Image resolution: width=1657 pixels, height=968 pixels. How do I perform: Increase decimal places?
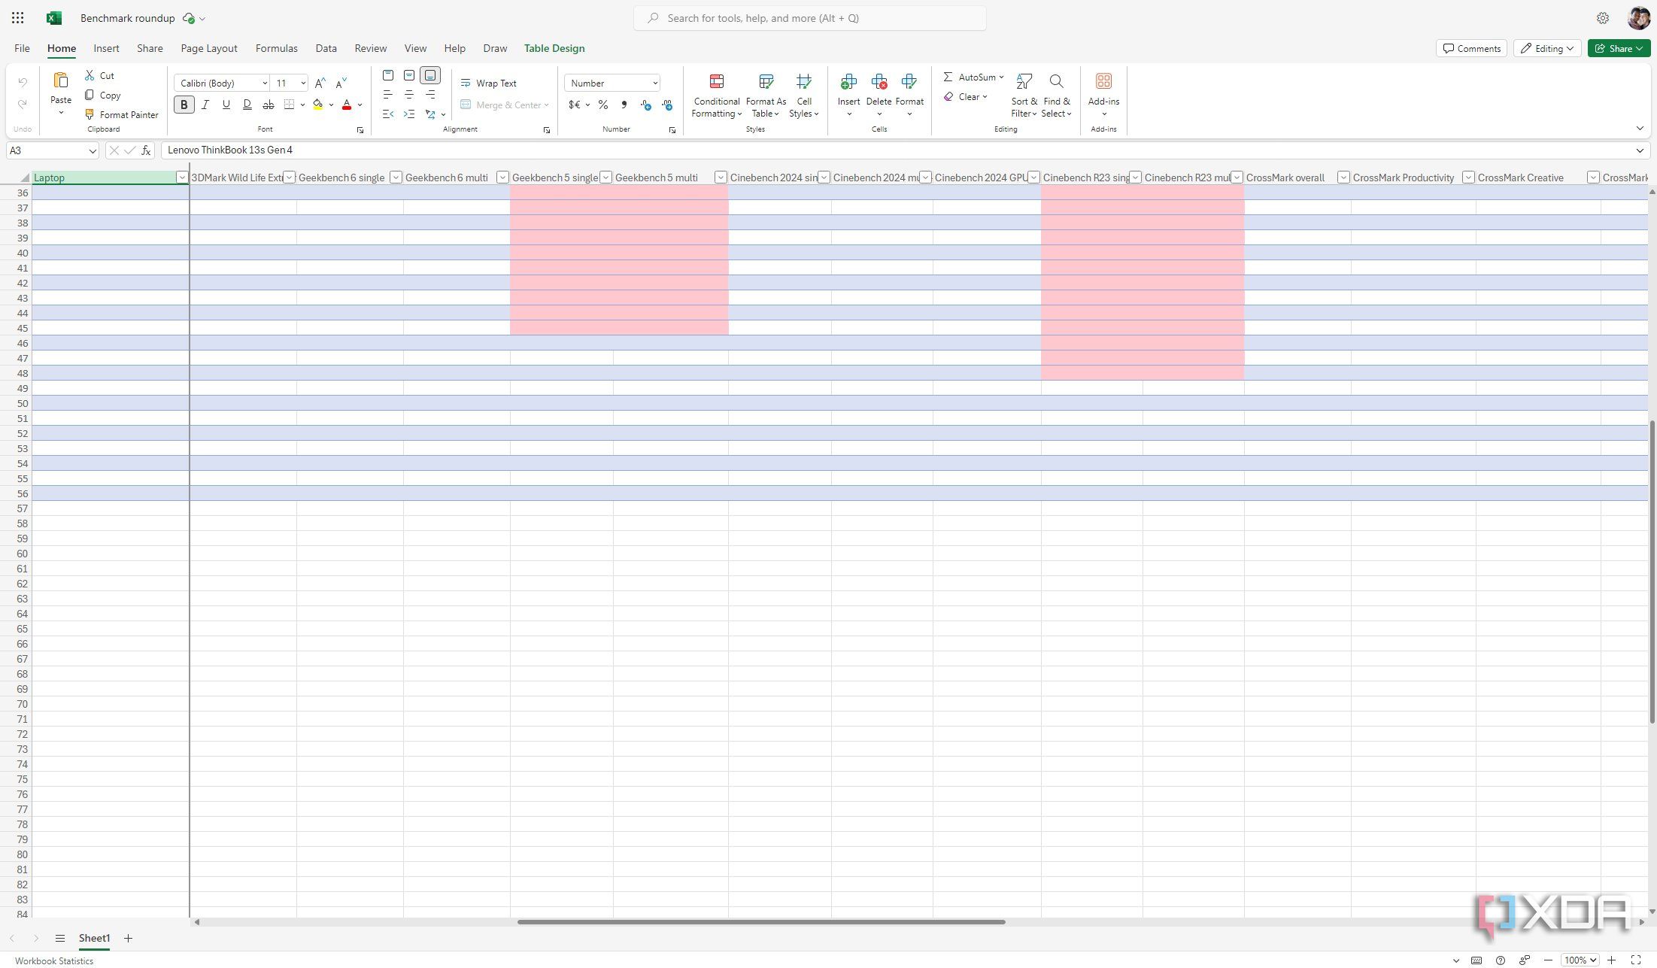(x=645, y=105)
